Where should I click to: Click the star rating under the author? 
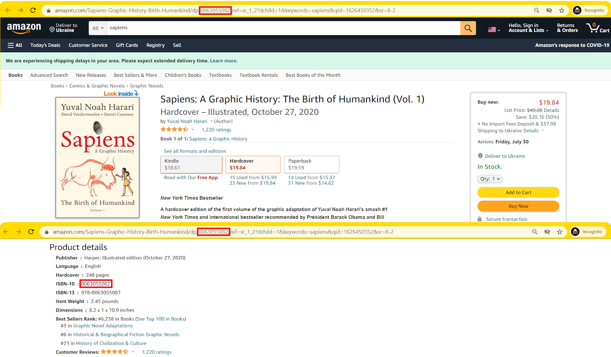(175, 129)
